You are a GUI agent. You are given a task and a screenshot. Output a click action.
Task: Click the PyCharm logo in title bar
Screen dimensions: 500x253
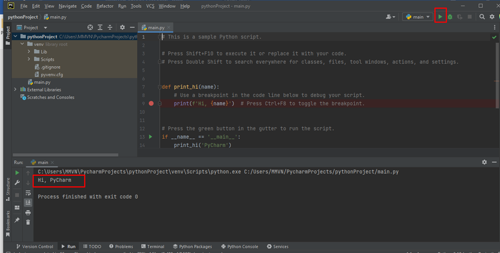11,6
